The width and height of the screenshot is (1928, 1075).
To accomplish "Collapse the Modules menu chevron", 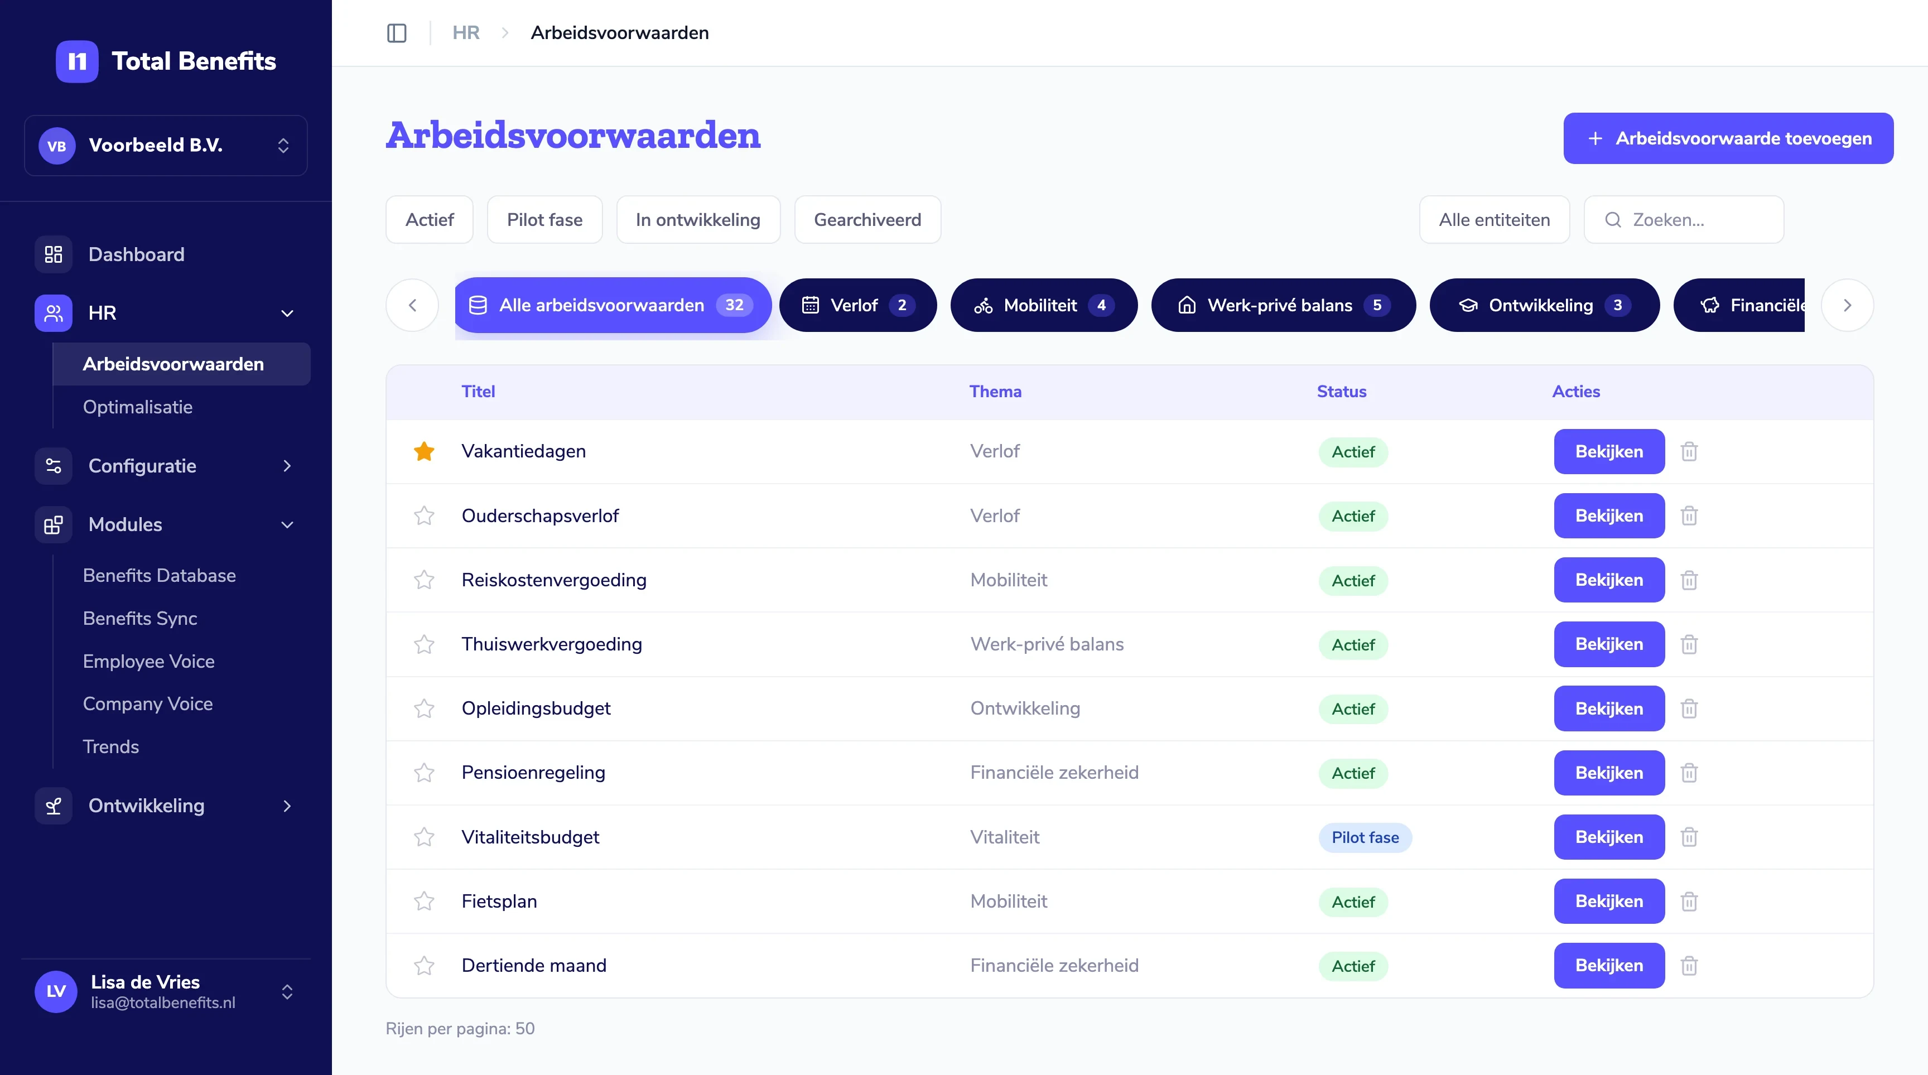I will tap(287, 525).
